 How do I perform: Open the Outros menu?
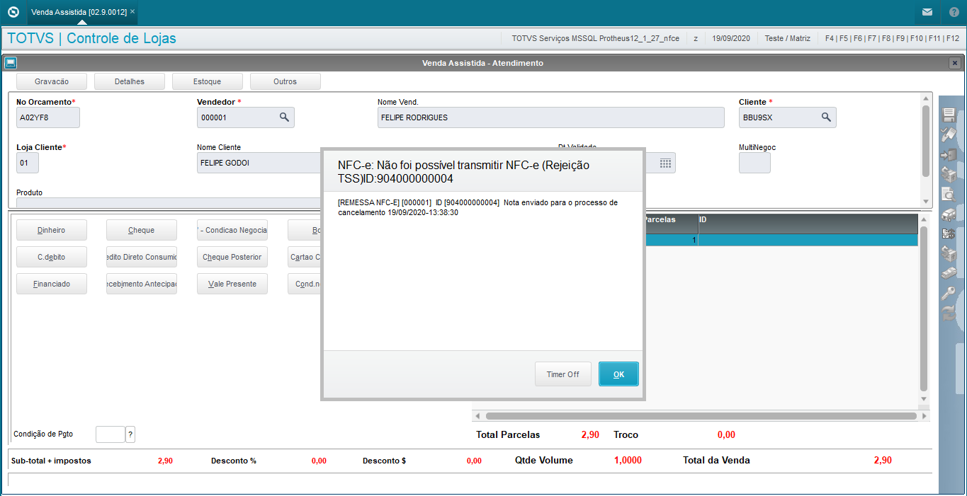click(x=285, y=81)
